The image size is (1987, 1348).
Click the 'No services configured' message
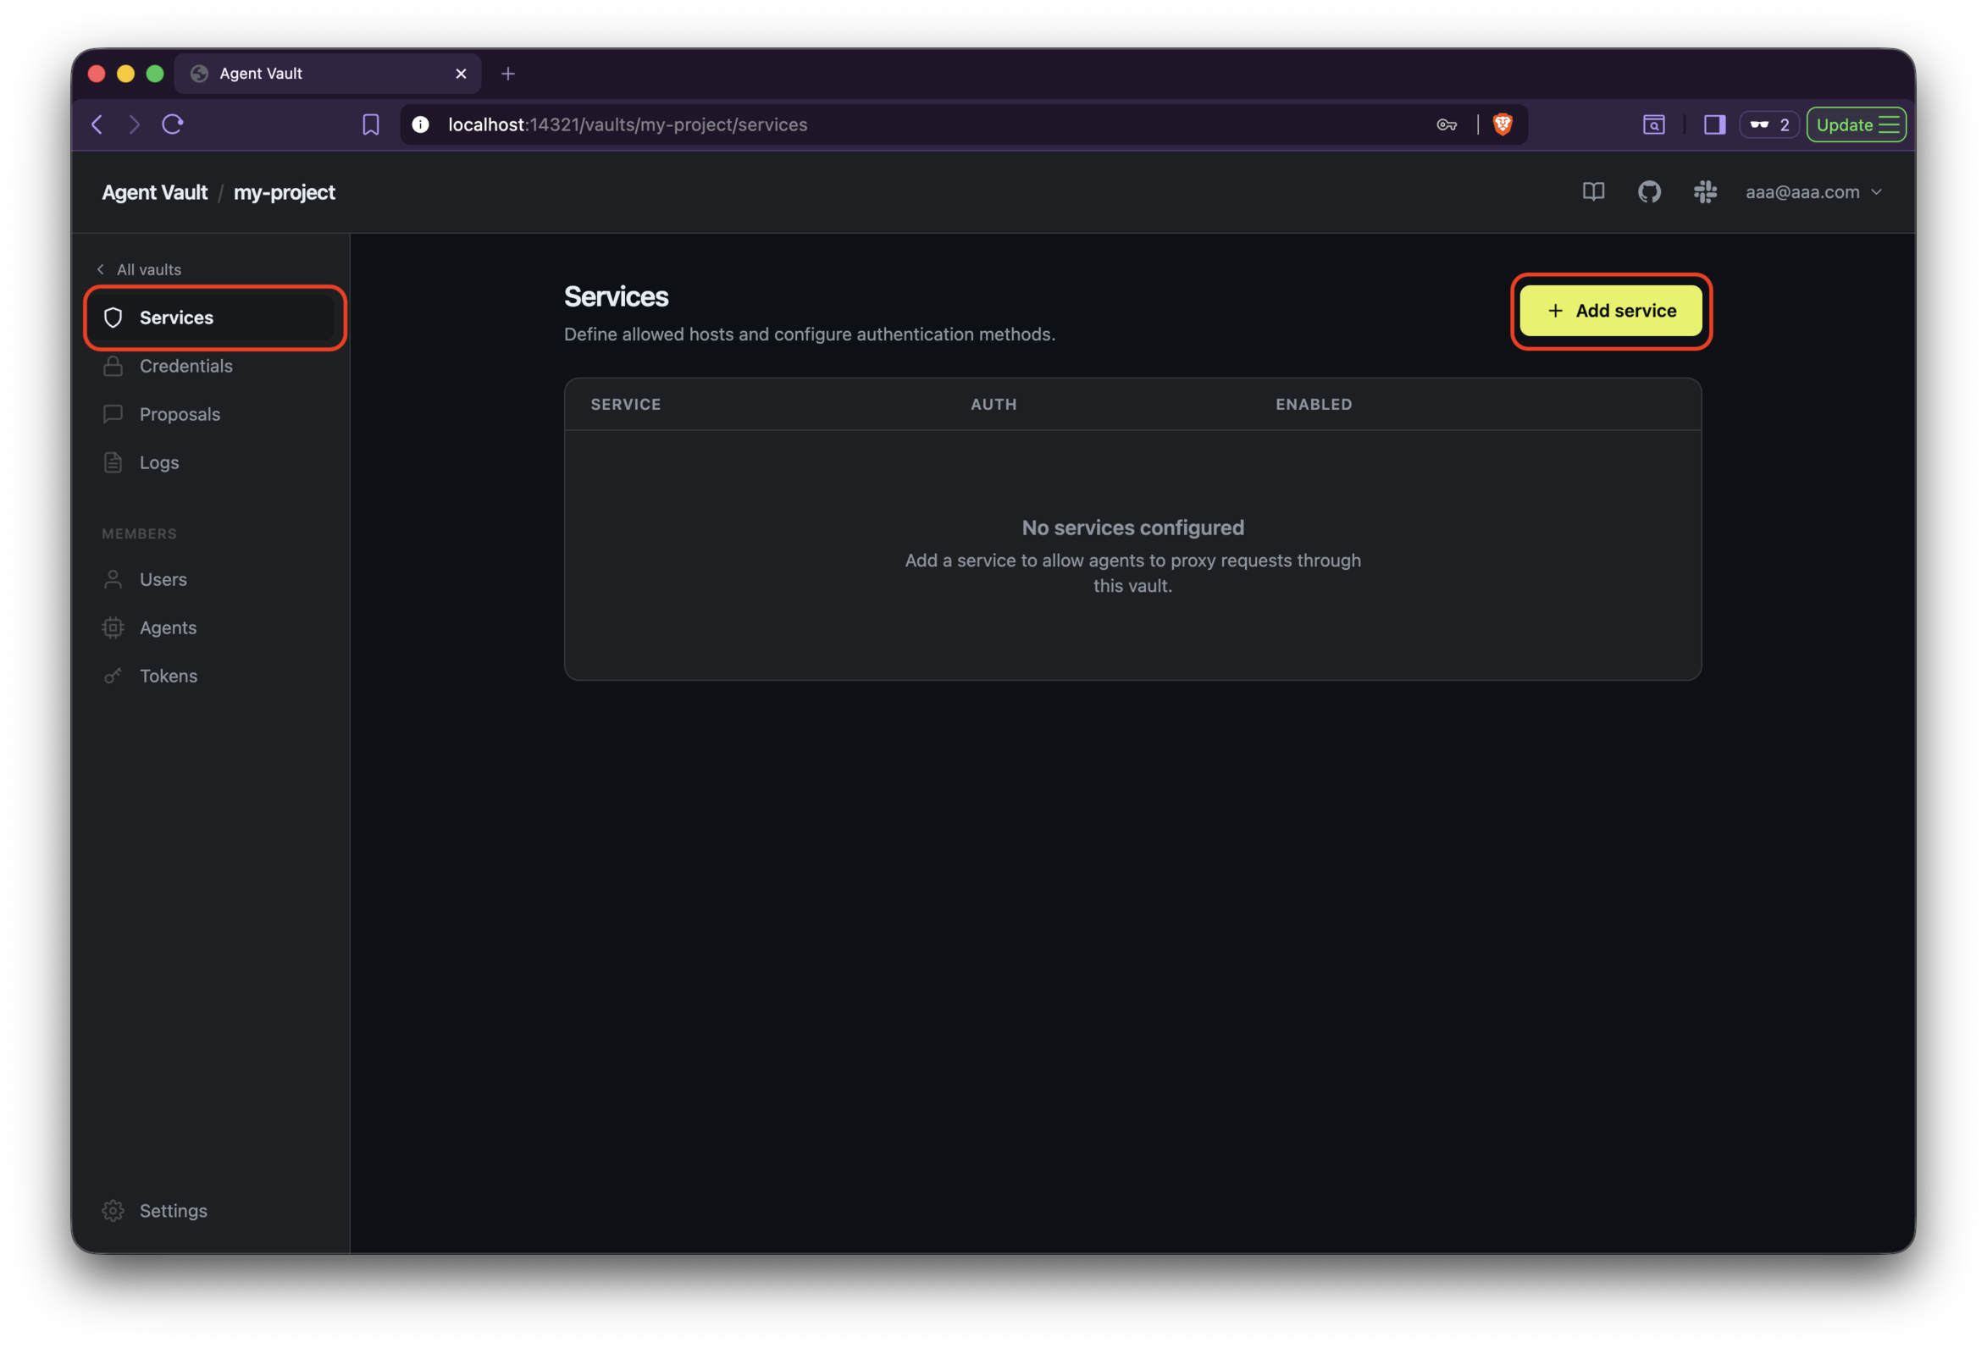point(1132,528)
